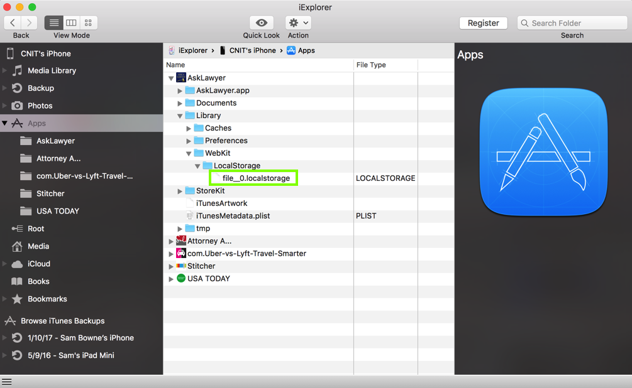
Task: Expand the Documents folder
Action: point(180,103)
